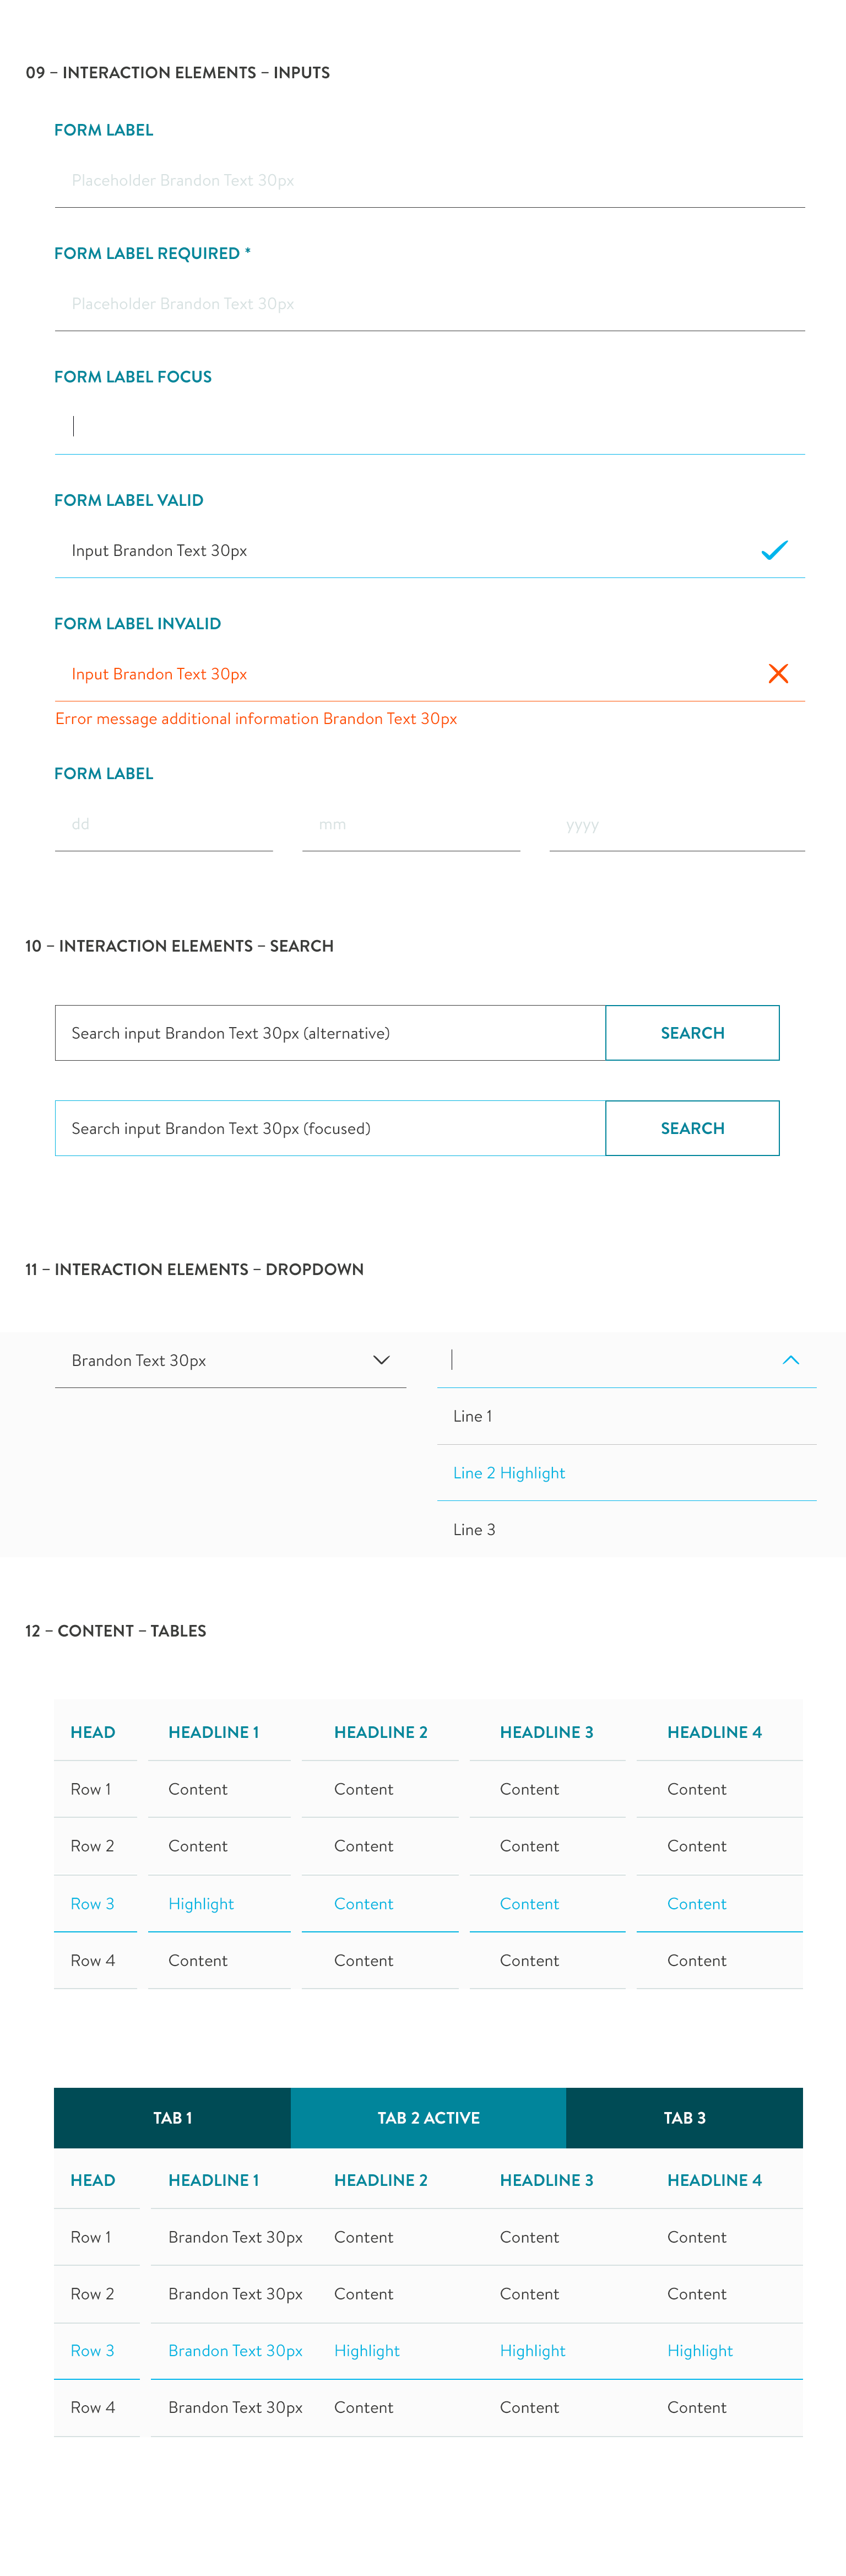Click the orange invalid X icon

778,674
